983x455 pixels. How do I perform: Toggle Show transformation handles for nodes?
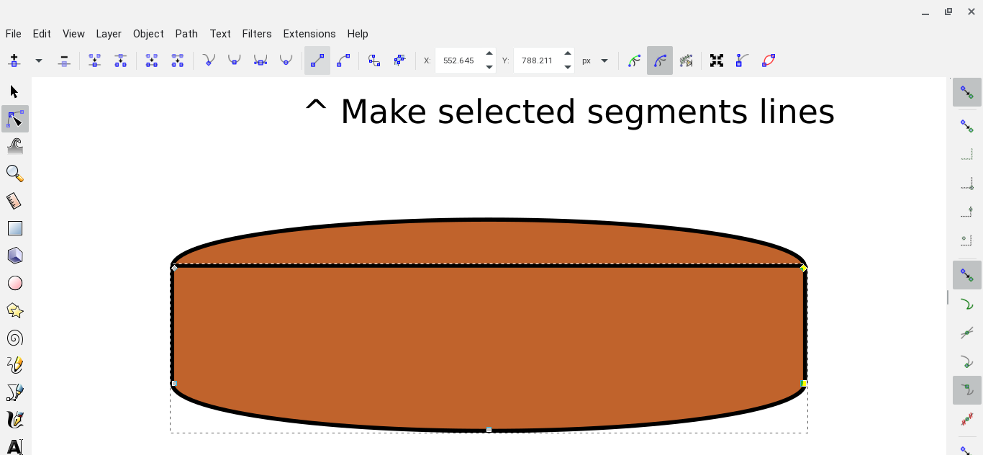[717, 60]
